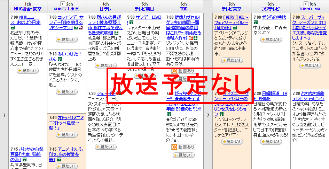Click the 字 icon beside みいつけた!さん
The image size is (329, 169).
click(x=60, y=59)
